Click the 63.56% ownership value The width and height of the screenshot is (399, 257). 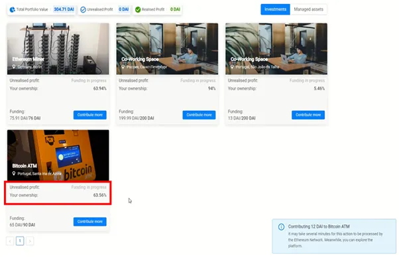point(99,195)
